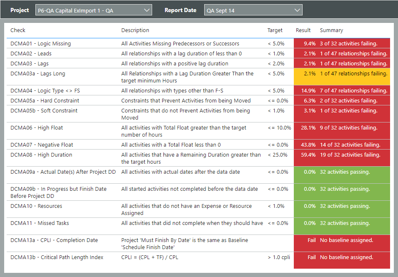Select the DCMA02 - Leads check

(31, 54)
